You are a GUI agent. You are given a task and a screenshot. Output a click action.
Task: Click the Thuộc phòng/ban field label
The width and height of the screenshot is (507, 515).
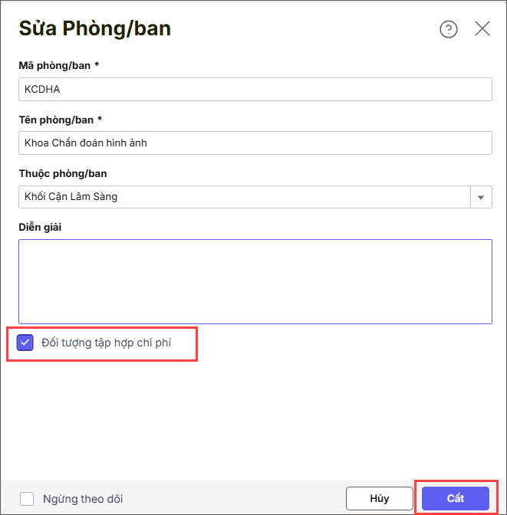pos(63,174)
